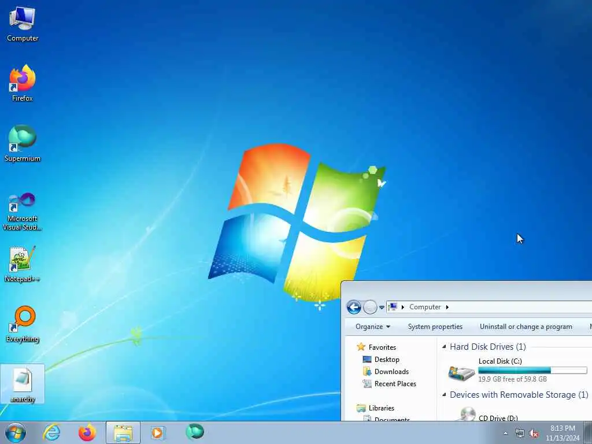Collapse Devices with Removable Storage group
Screen dimensions: 592x444
444,394
